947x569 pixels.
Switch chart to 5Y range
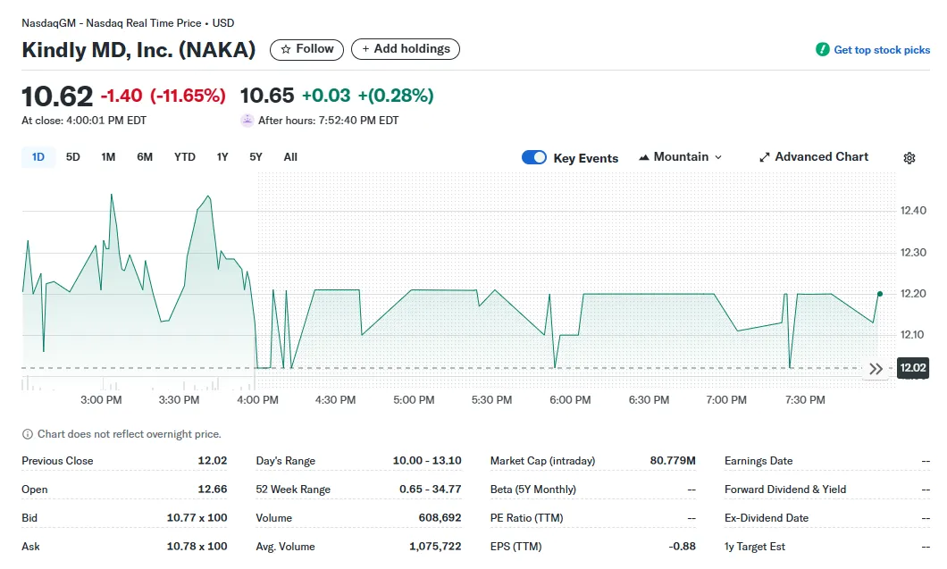coord(256,157)
